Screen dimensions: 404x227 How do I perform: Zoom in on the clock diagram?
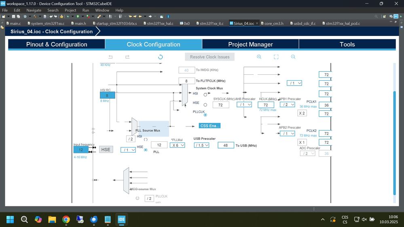pyautogui.click(x=259, y=57)
